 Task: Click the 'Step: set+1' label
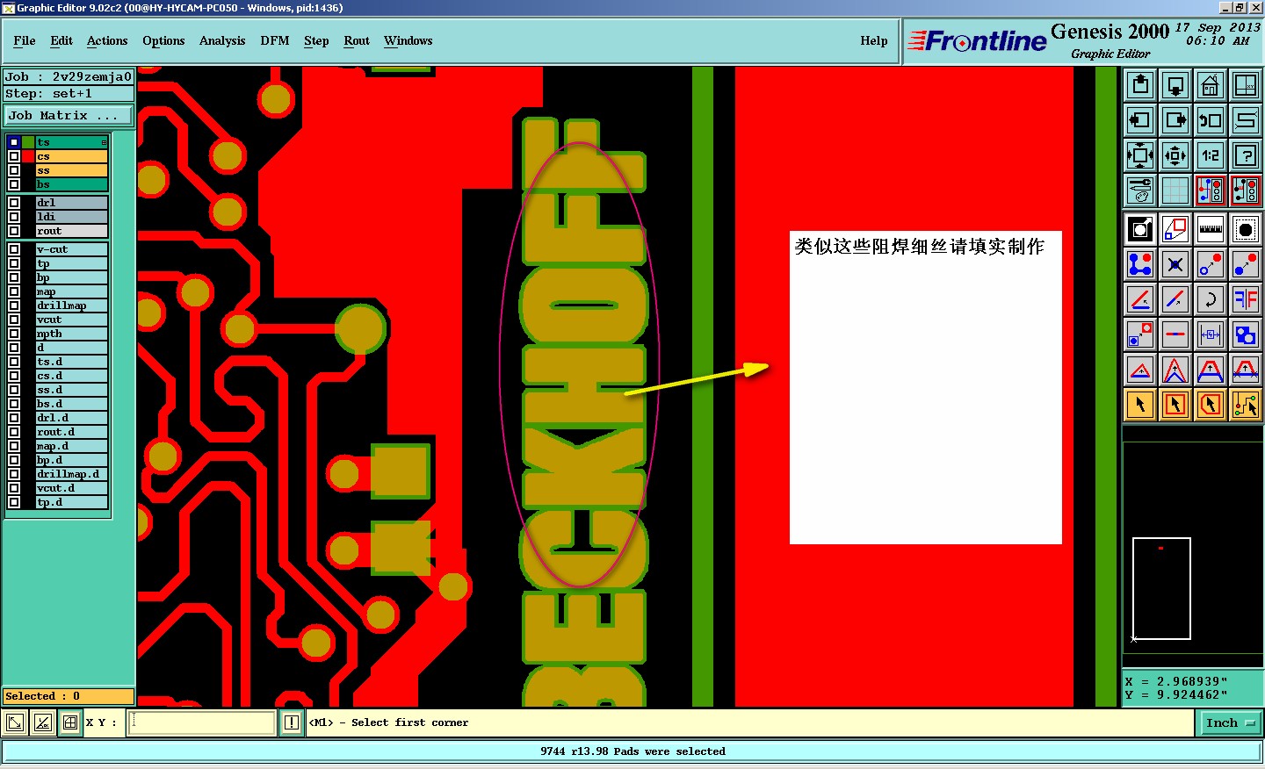(x=48, y=93)
